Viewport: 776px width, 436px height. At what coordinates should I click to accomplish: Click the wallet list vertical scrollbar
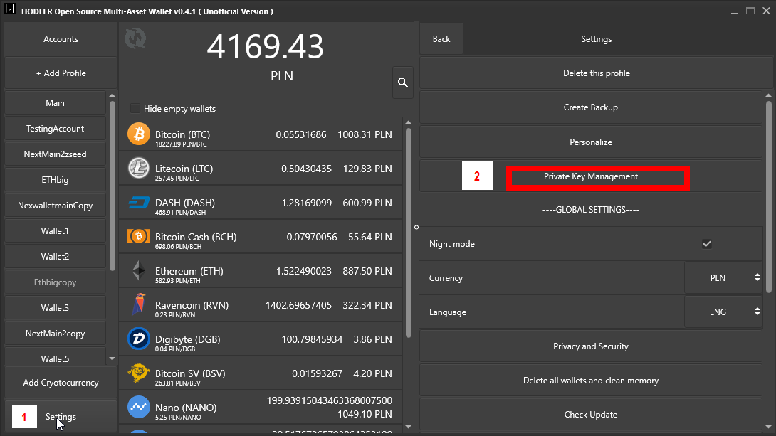(x=409, y=233)
